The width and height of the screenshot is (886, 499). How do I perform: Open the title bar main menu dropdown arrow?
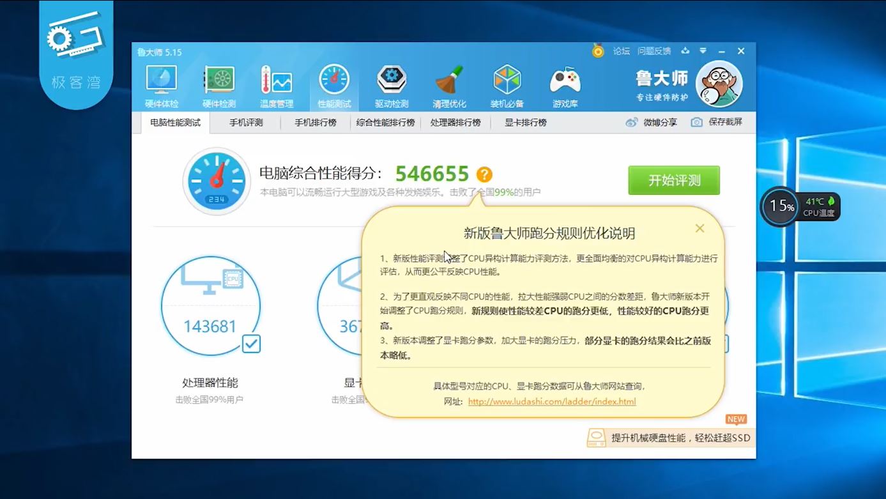tap(703, 51)
